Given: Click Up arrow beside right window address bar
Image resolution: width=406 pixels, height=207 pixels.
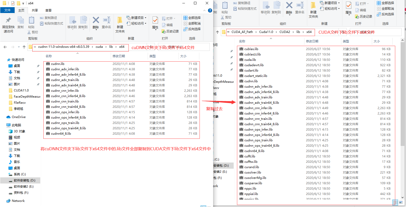Looking at the screenshot, I should point(217,32).
